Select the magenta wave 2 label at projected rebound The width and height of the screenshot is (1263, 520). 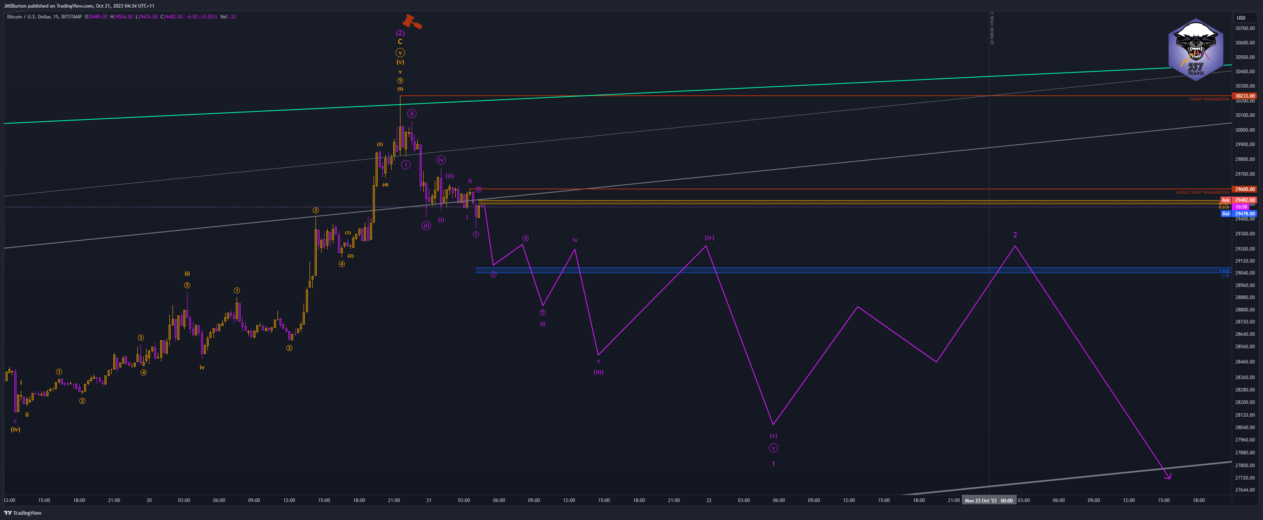tap(1015, 235)
